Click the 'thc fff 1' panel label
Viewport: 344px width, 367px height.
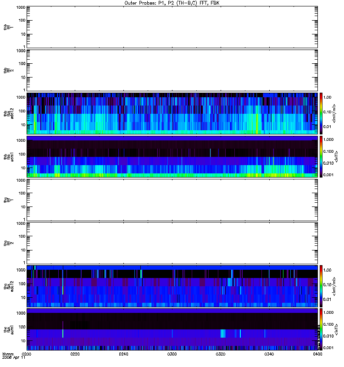pos(8,200)
